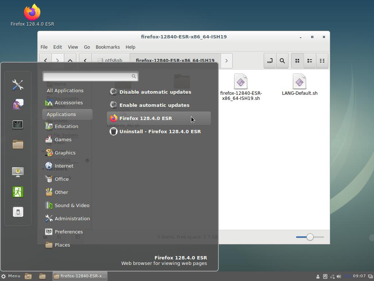This screenshot has height=281, width=374.
Task: Click icon beside Disable automatic updates
Action: pyautogui.click(x=114, y=92)
